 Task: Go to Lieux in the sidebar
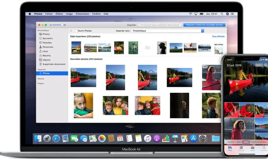[45, 51]
